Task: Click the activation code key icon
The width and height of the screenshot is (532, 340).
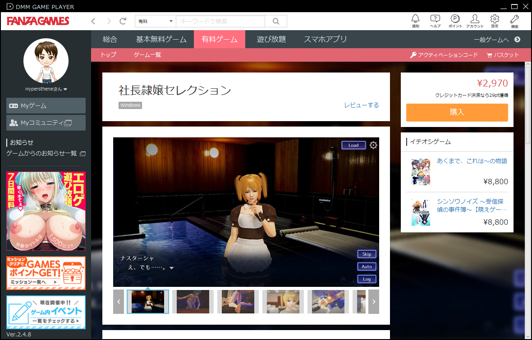Action: [x=413, y=55]
